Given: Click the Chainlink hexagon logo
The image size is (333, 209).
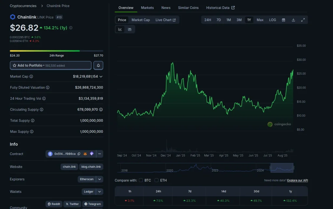Looking at the screenshot, I should pyautogui.click(x=13, y=17).
